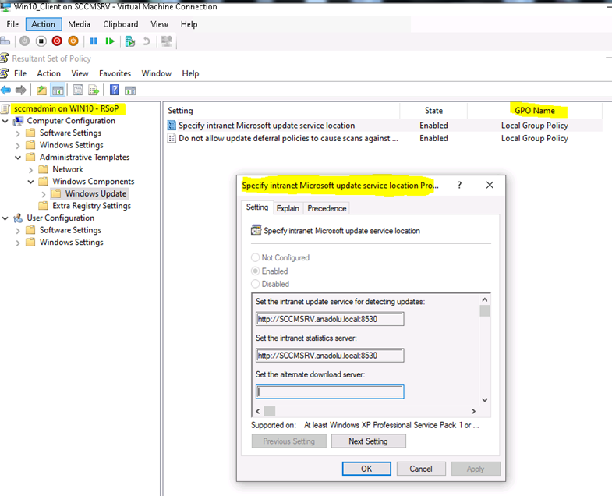Image resolution: width=612 pixels, height=496 pixels.
Task: Expand Software Settings under Computer Configuration
Action: pyautogui.click(x=18, y=133)
